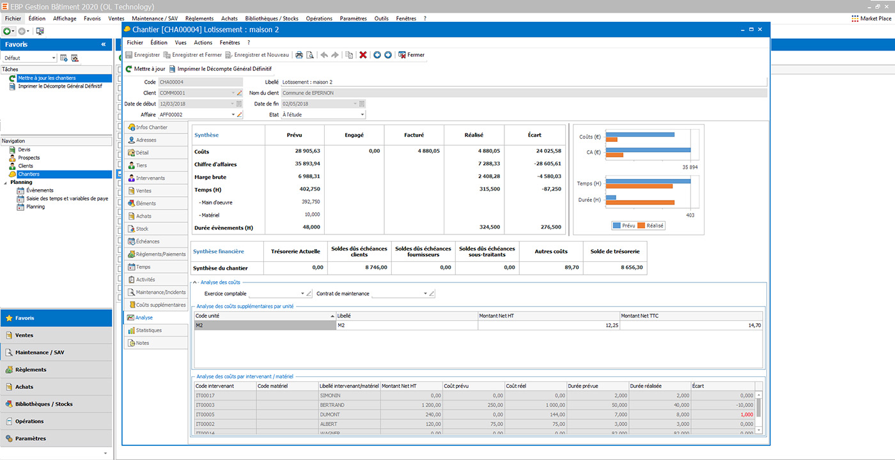The image size is (895, 460).
Task: Click the pencil icon beside Contrat de maintenance
Action: click(432, 294)
